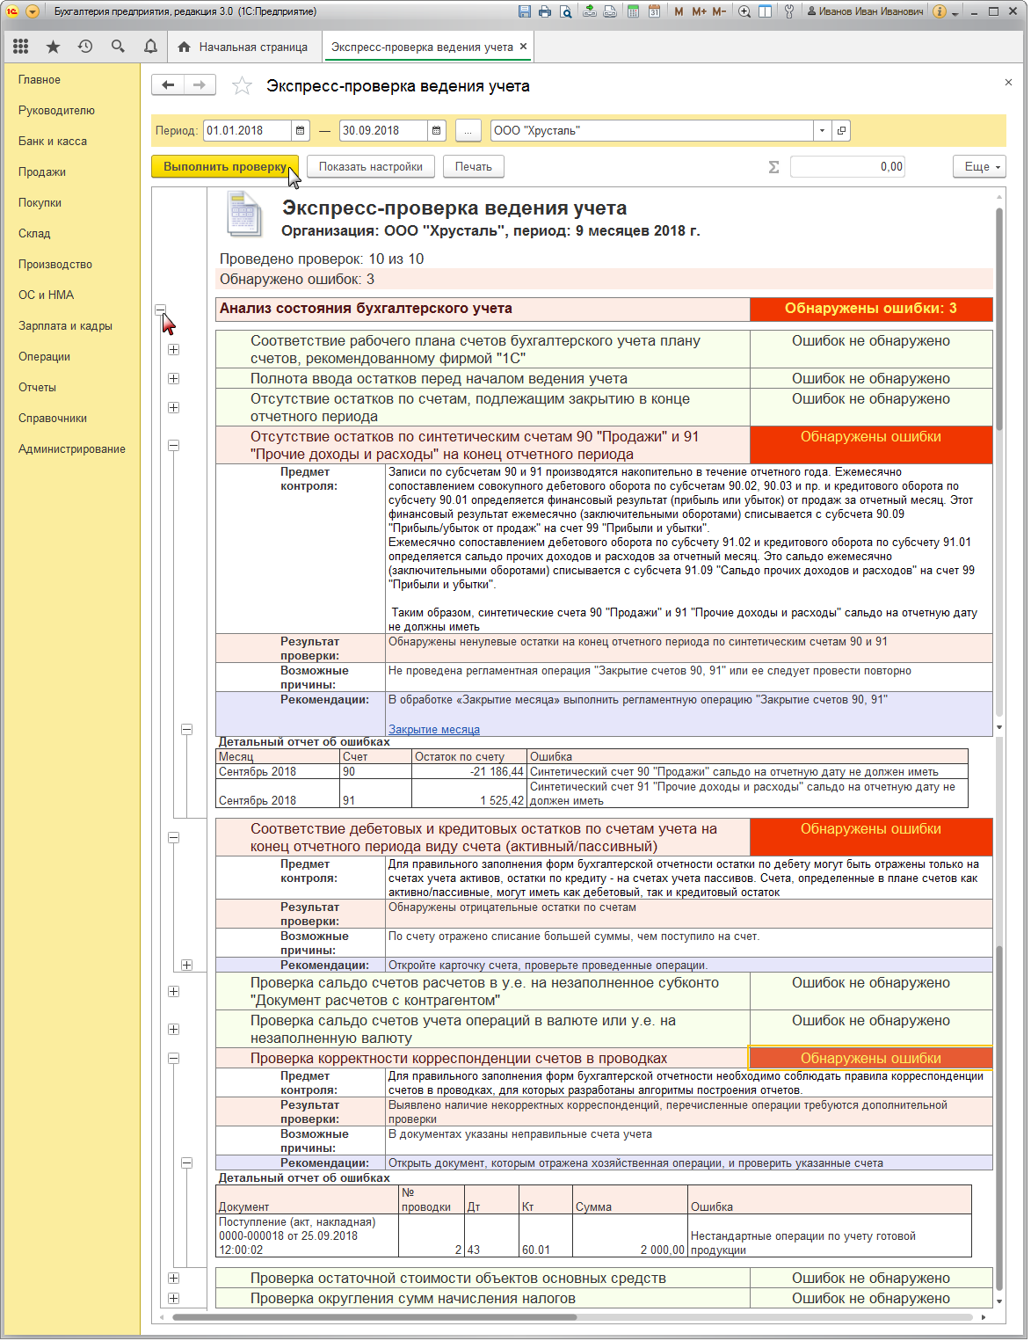Screen dimensions: 1031x1341
Task: Click the horizontal scrollbar under the report
Action: pos(374,1317)
